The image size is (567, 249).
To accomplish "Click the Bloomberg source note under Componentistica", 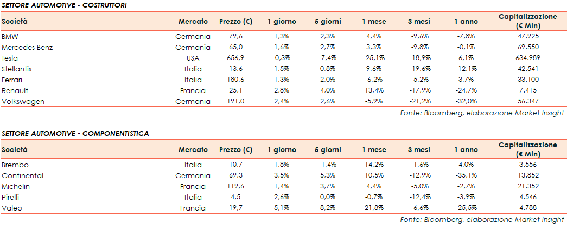I will (482, 219).
